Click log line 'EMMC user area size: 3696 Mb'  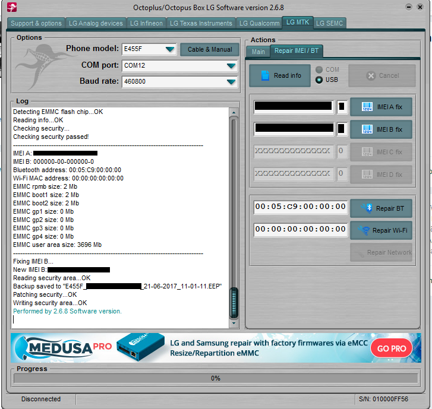point(57,245)
